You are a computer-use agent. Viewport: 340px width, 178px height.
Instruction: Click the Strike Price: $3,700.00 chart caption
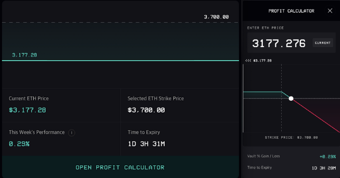click(291, 138)
